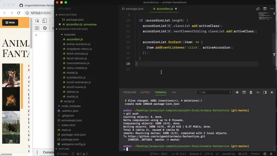Screen dimensions: 277x156
Task: Switch to the OUTPUT panel tab
Action: pos(145,92)
